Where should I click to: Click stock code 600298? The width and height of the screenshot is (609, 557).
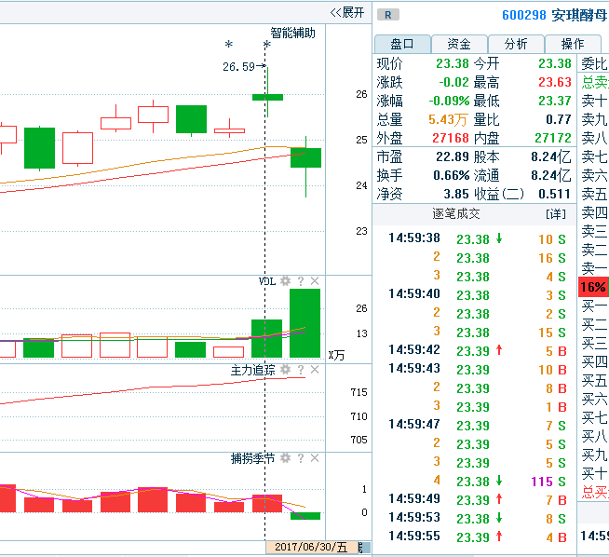(x=524, y=15)
